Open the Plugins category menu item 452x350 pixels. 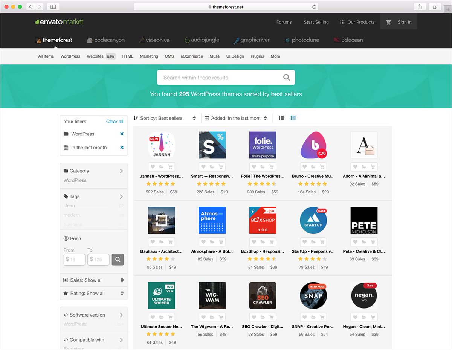[257, 56]
